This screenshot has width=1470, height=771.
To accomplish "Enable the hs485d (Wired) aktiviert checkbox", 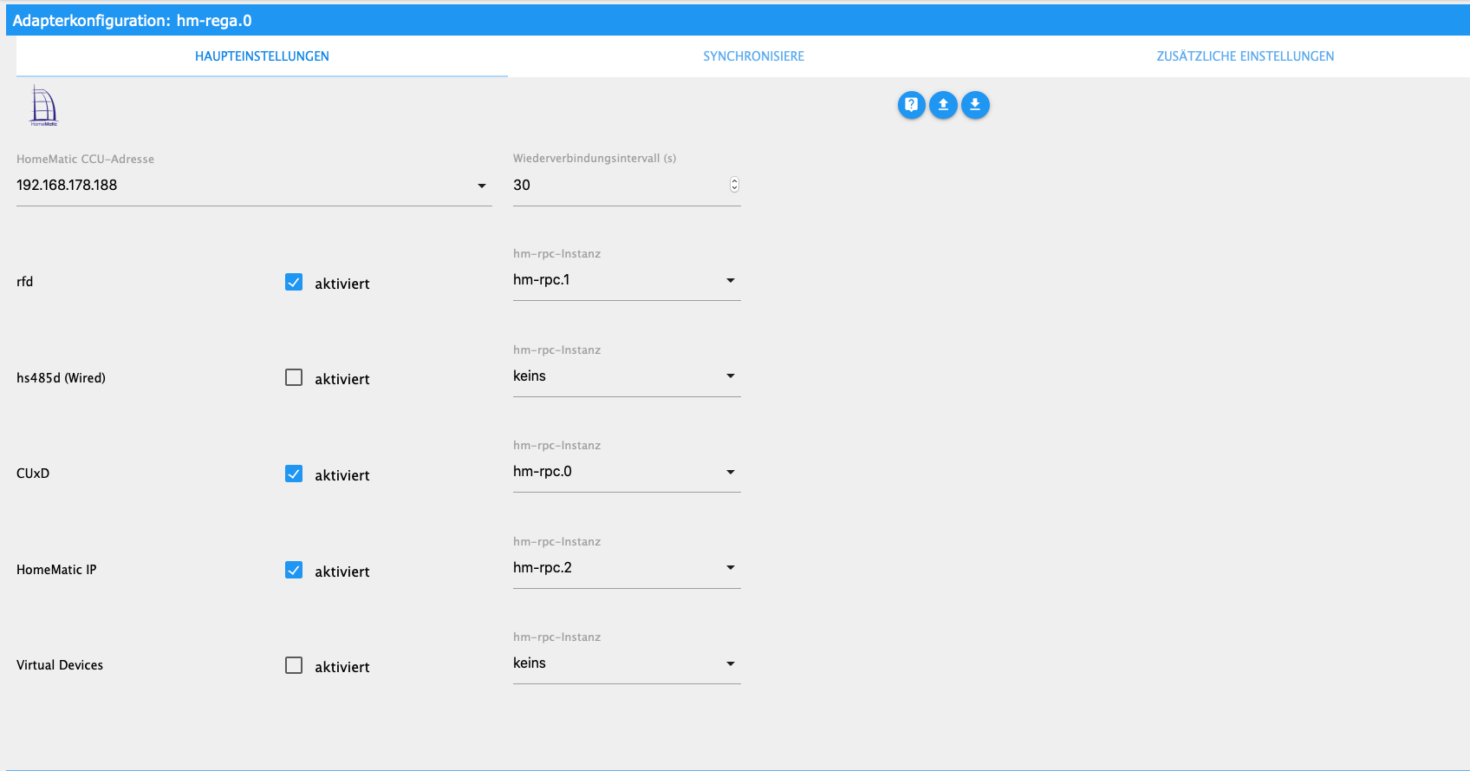I will (x=294, y=377).
